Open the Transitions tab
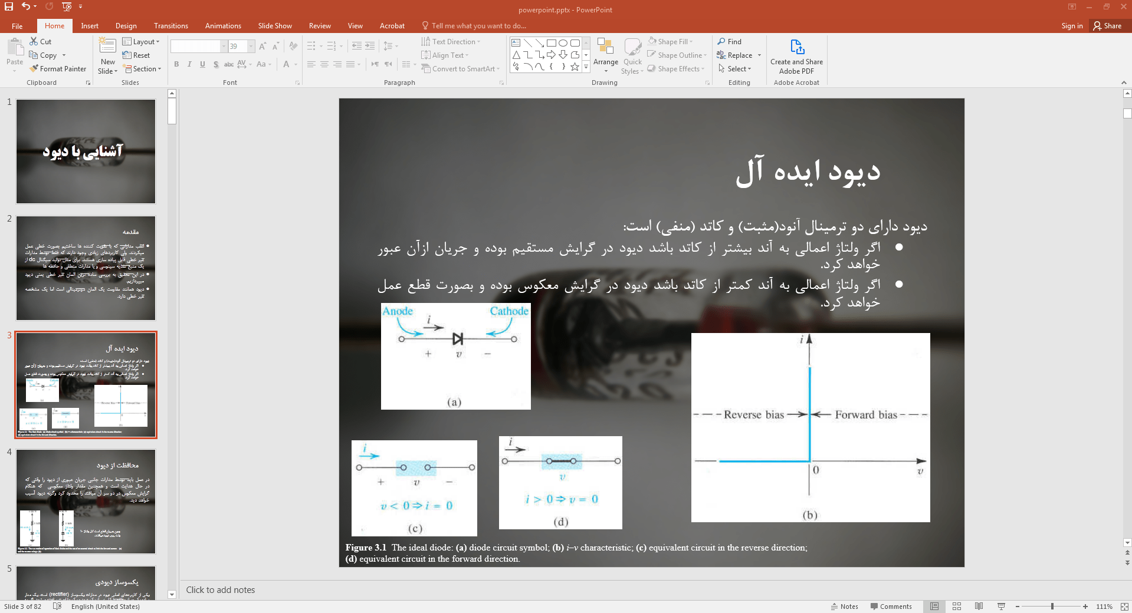The height and width of the screenshot is (613, 1132). [170, 26]
